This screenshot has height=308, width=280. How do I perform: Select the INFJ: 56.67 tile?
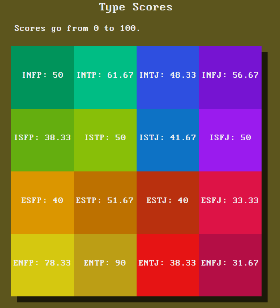coord(230,77)
